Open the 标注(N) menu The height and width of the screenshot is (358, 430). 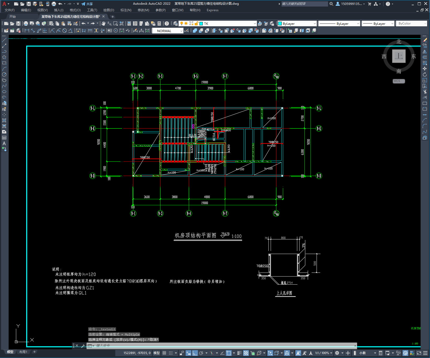pyautogui.click(x=126, y=10)
